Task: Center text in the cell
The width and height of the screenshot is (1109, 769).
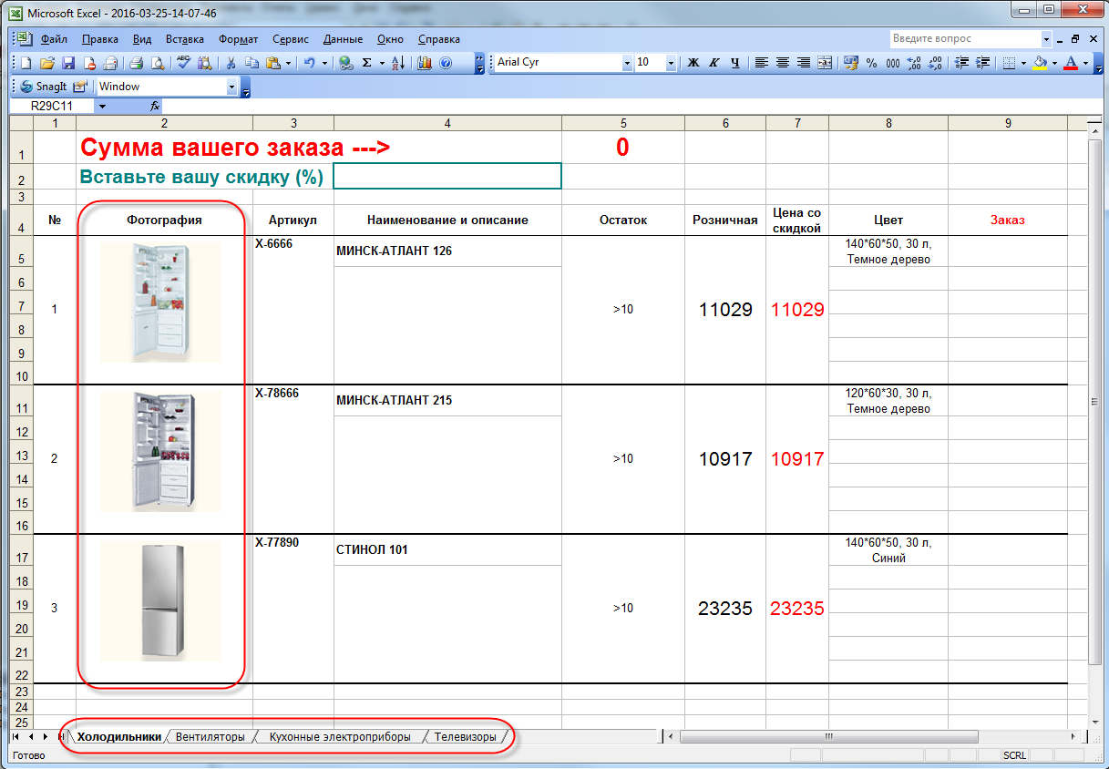Action: (783, 63)
